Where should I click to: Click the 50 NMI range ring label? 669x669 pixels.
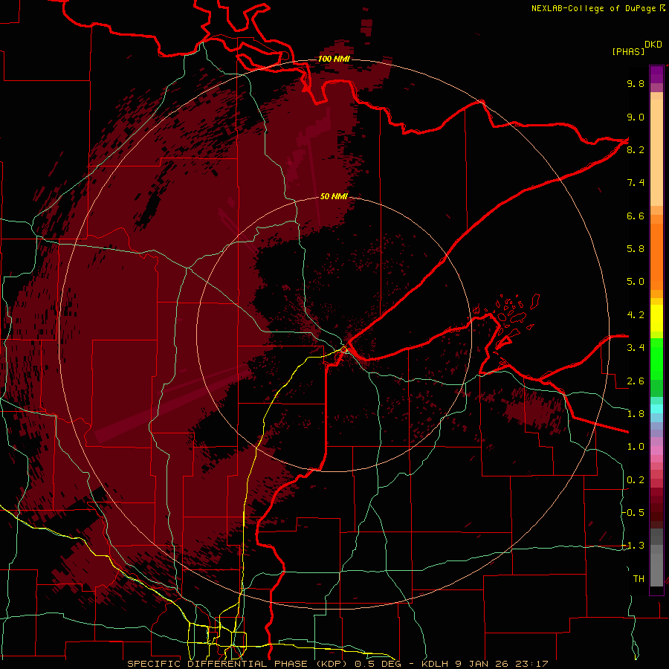[334, 196]
